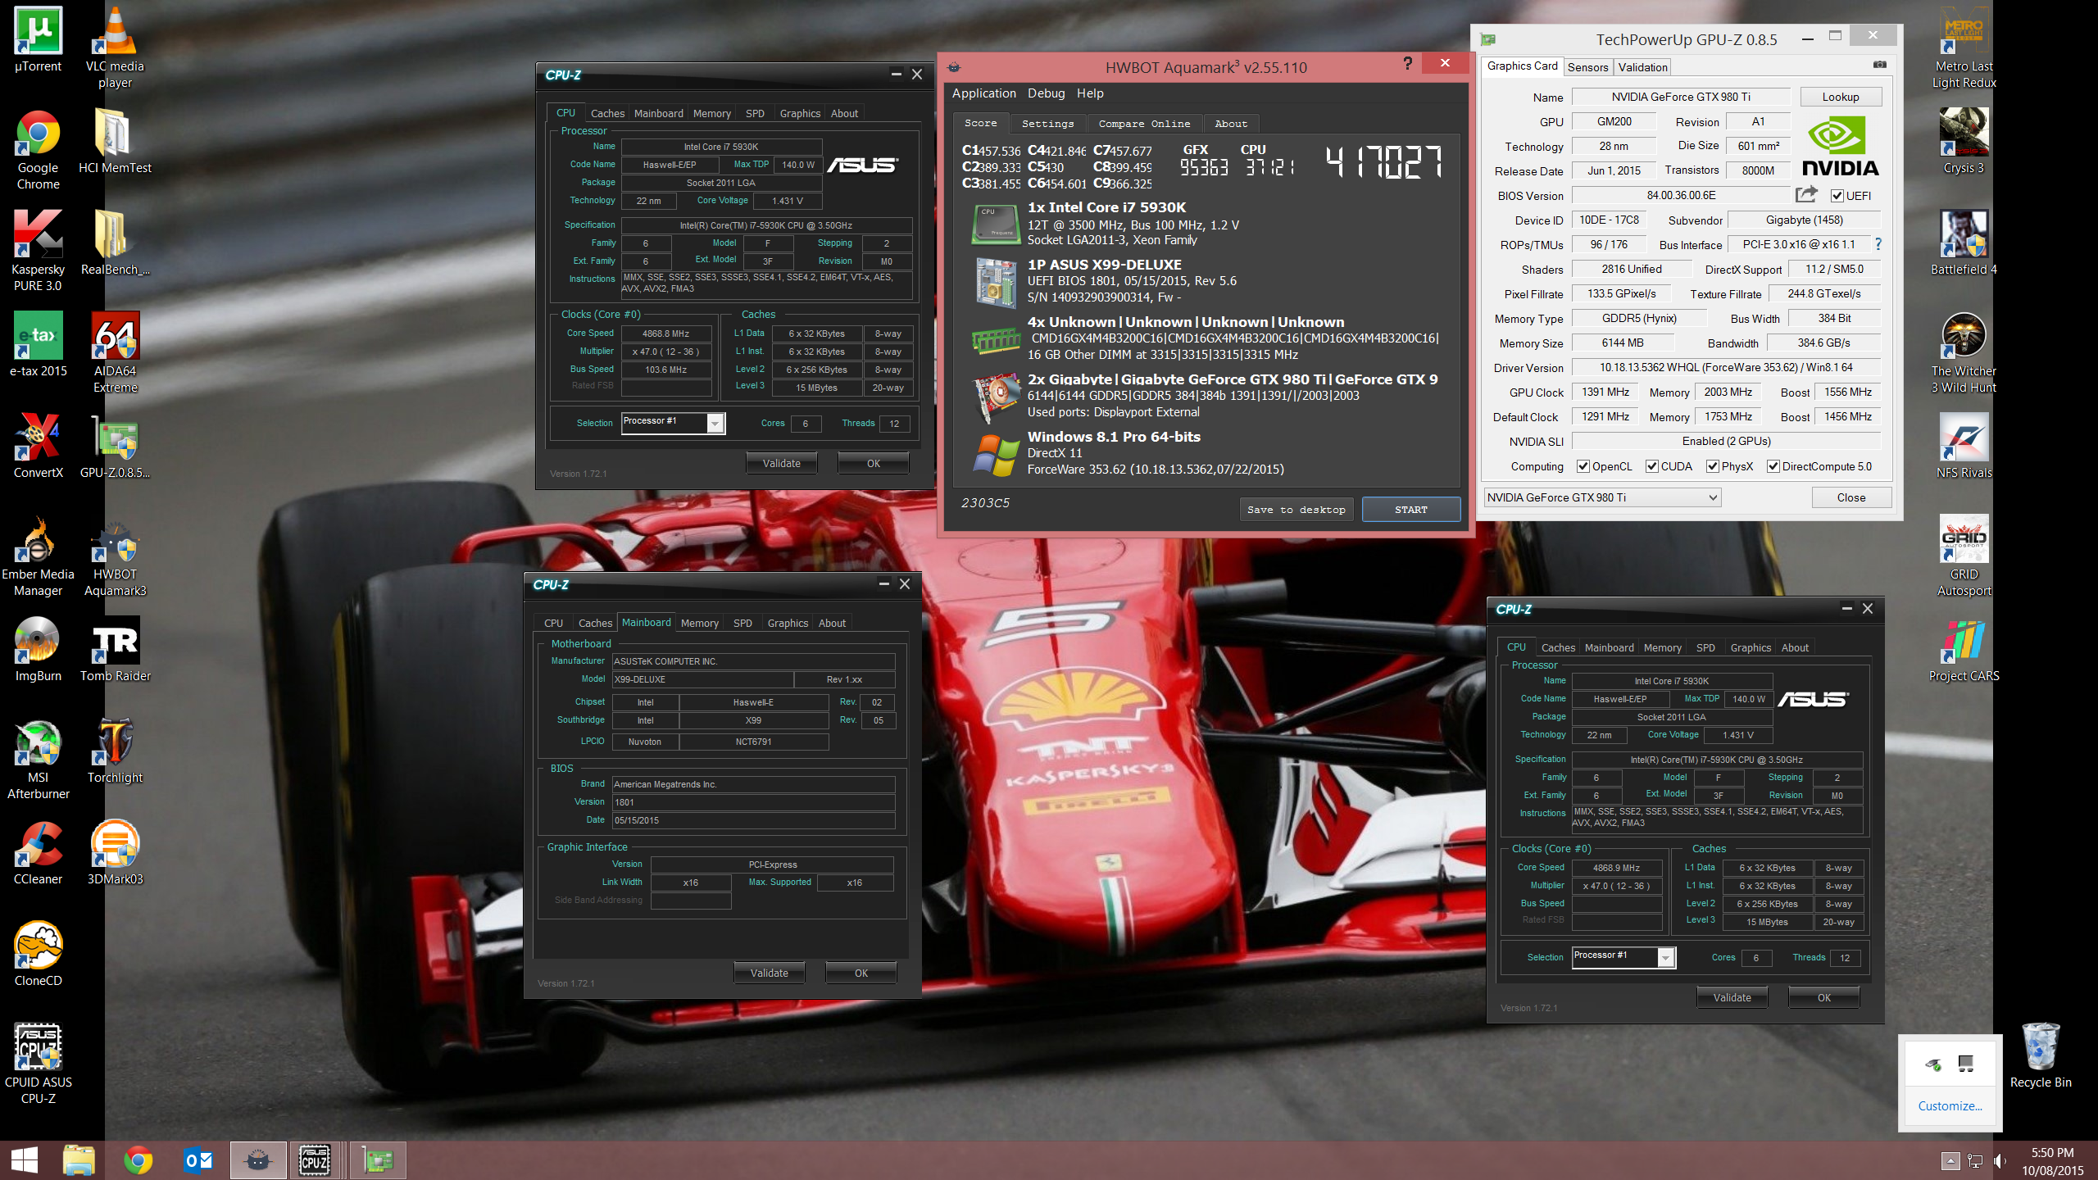Toggle the UEFI checkbox in GPU-Z
This screenshot has height=1180, width=2098.
[1837, 196]
